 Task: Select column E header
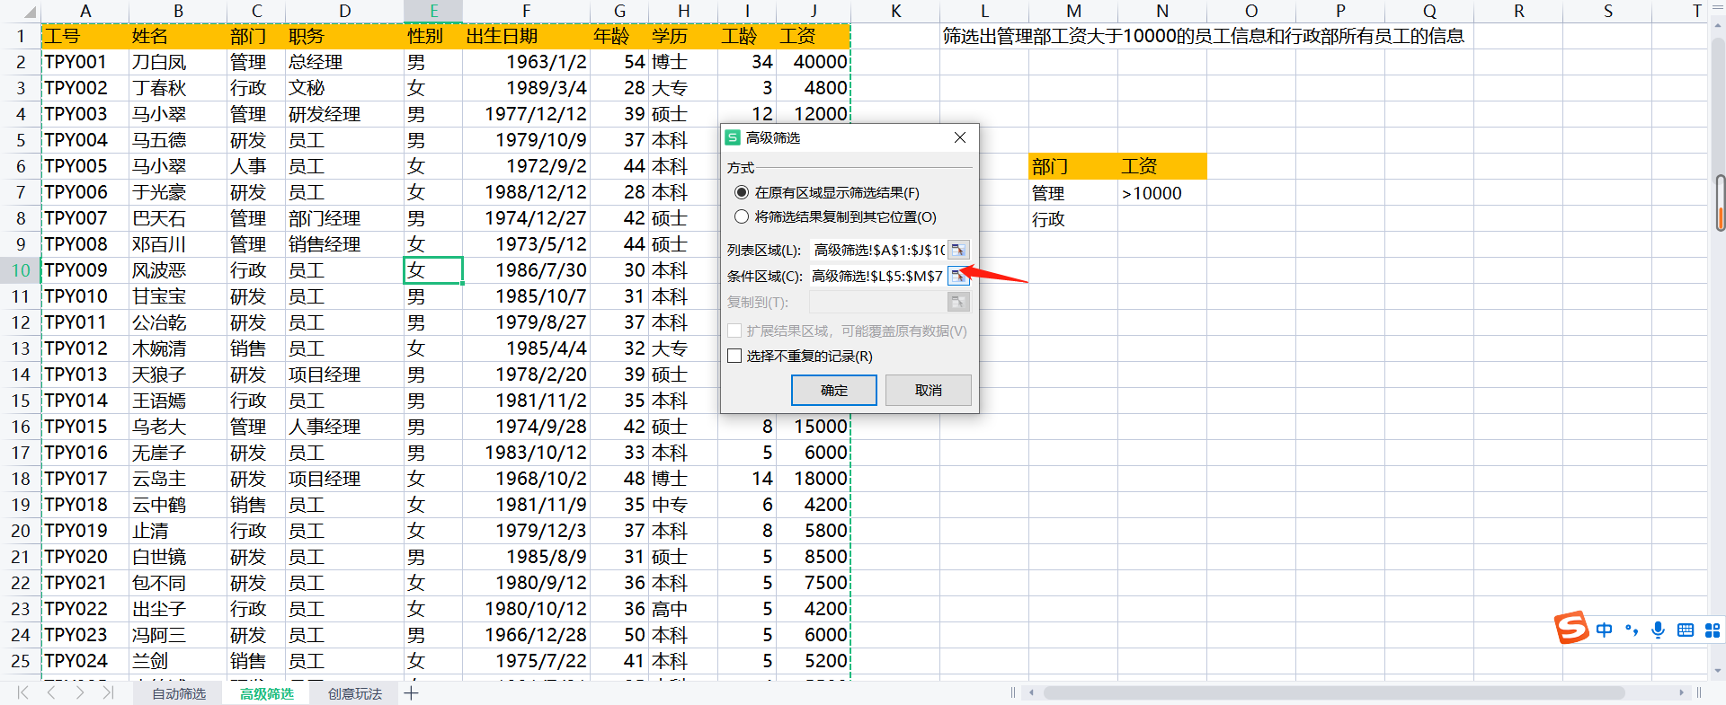(x=433, y=12)
